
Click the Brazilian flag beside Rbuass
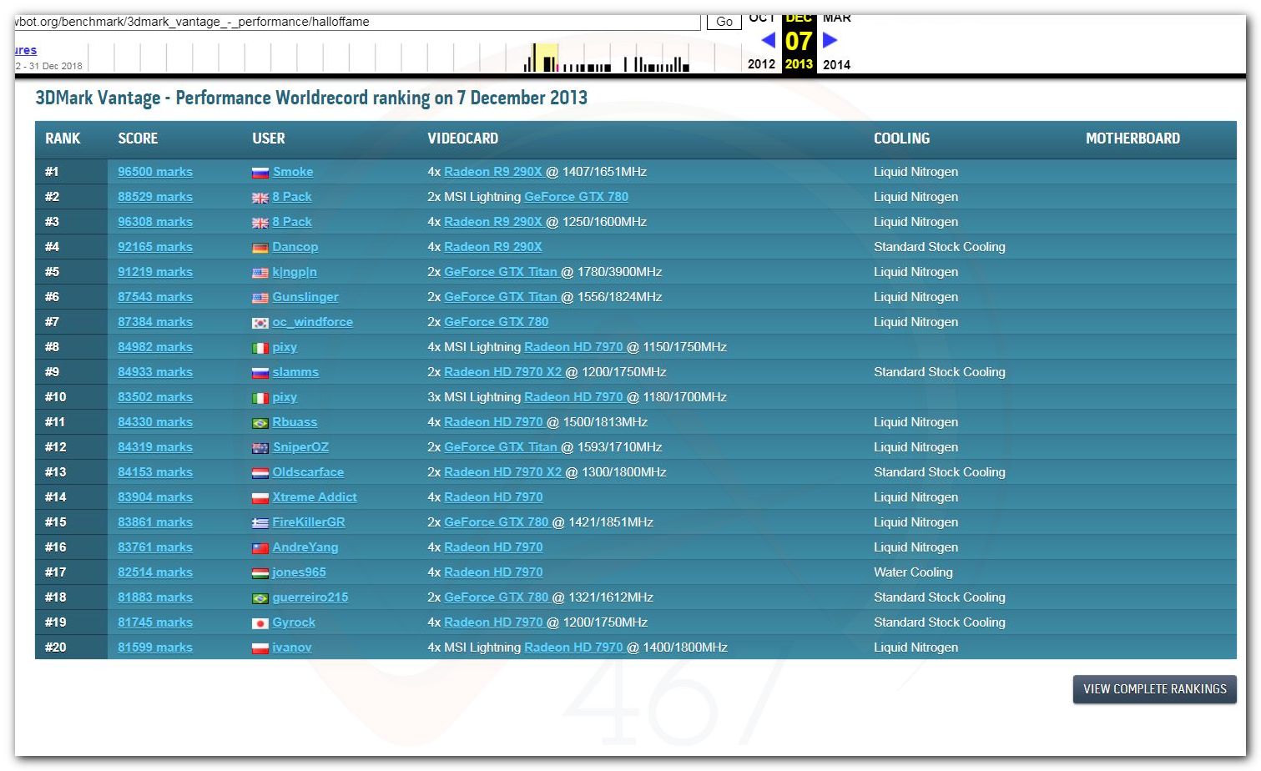(260, 423)
